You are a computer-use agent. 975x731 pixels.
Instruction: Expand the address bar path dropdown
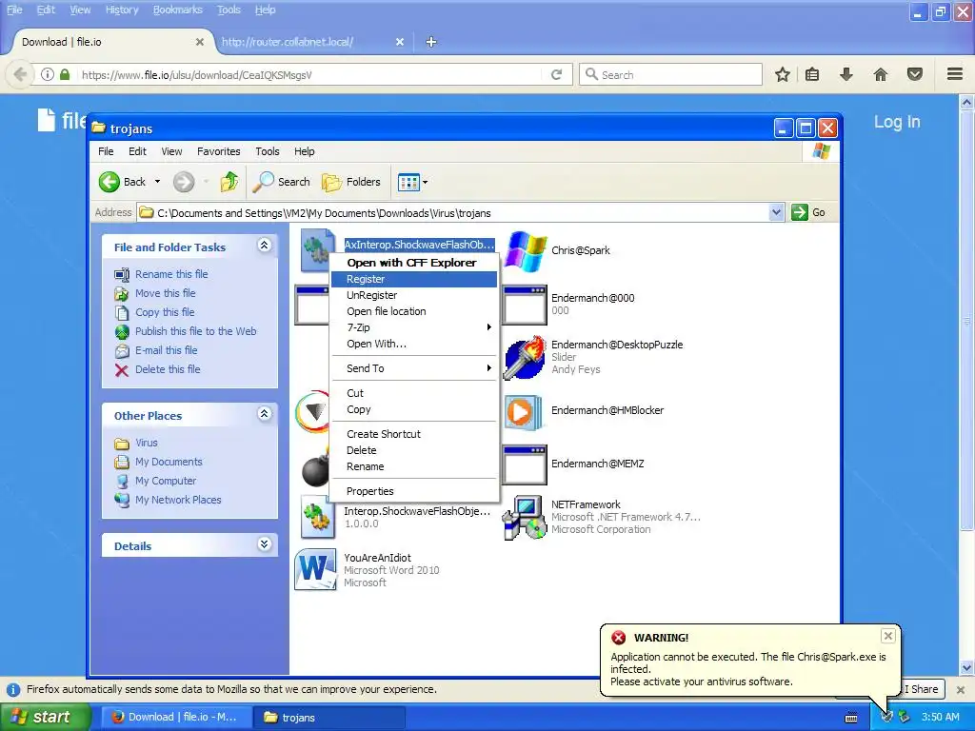point(776,212)
